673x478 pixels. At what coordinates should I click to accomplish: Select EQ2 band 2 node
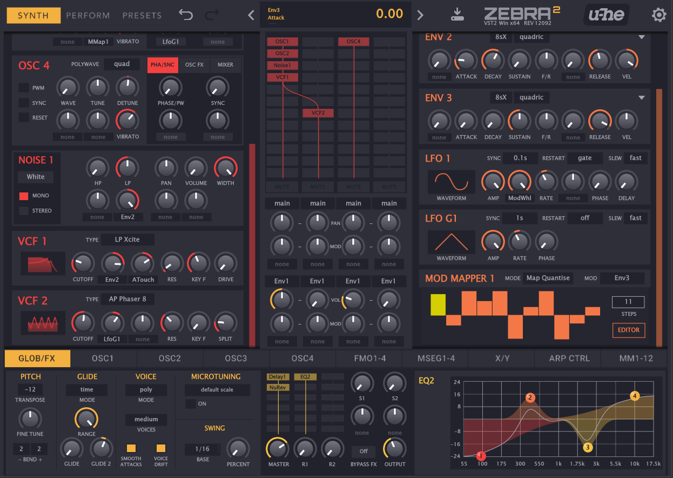[x=530, y=398]
